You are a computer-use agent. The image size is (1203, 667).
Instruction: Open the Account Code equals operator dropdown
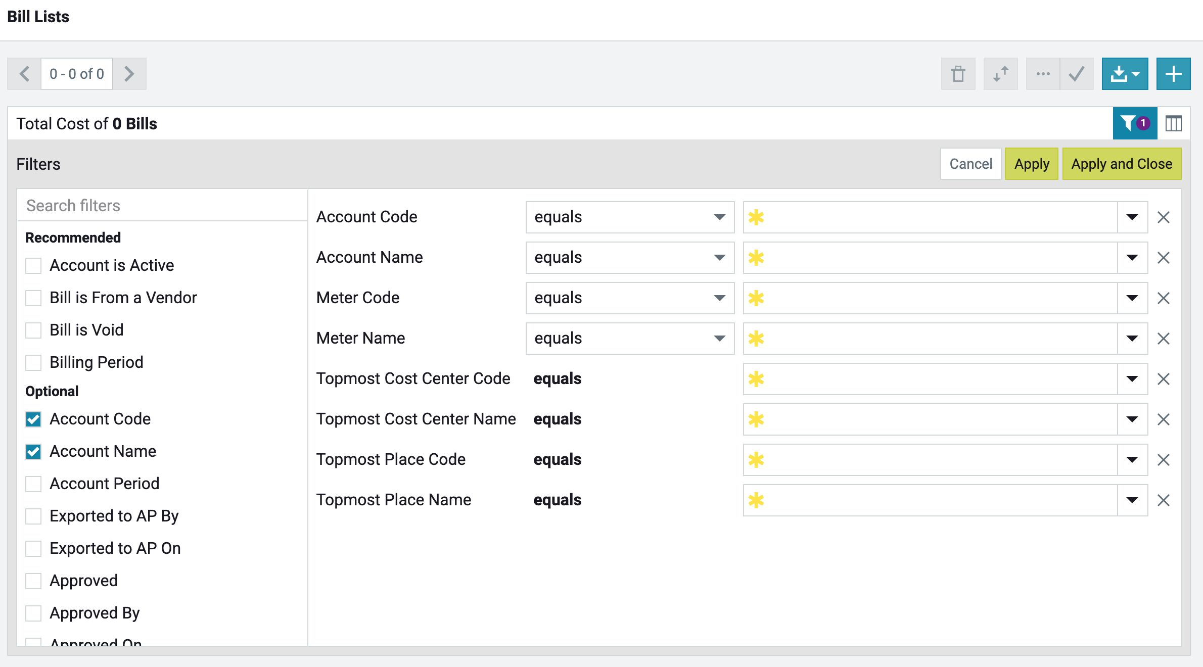coord(629,217)
